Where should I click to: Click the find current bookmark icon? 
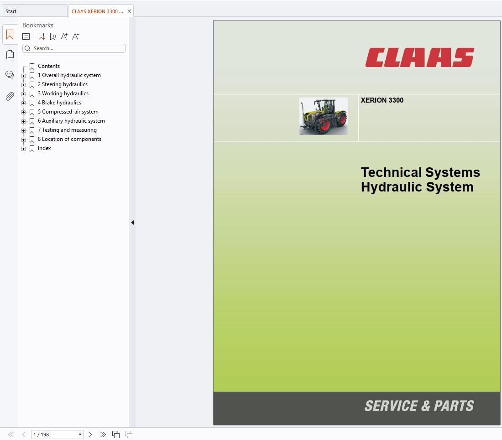pyautogui.click(x=53, y=36)
